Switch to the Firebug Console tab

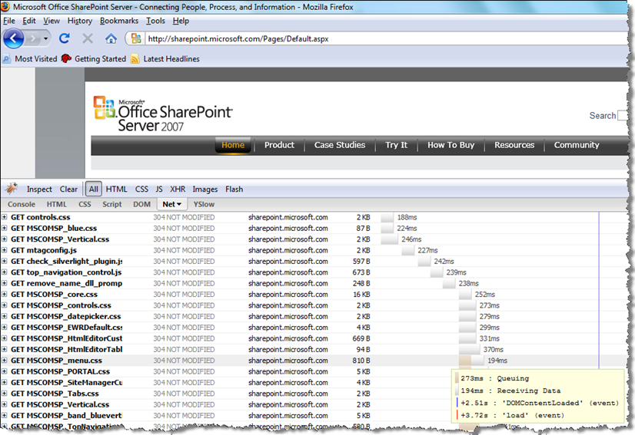tap(22, 205)
